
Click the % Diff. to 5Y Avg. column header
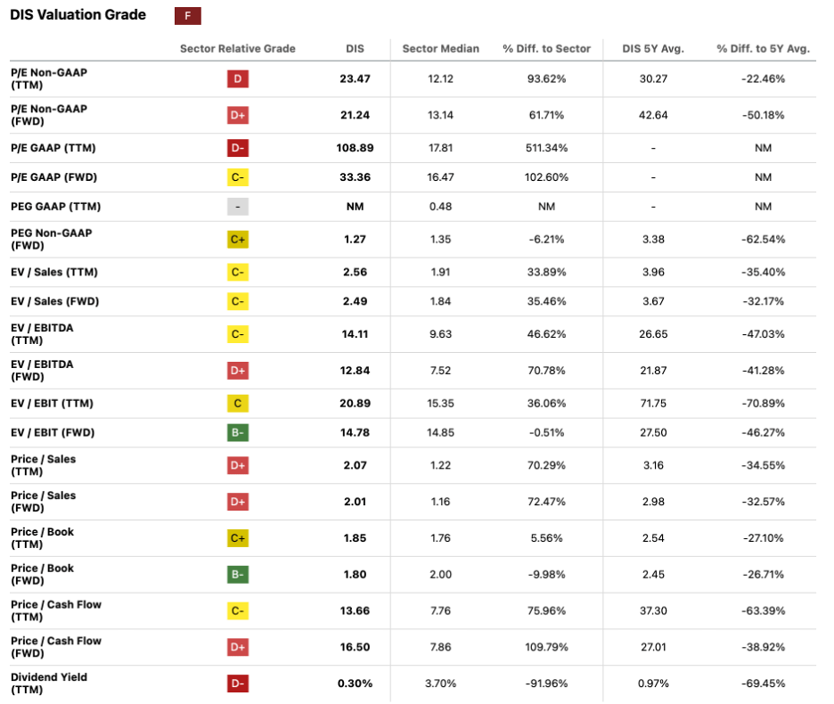763,49
